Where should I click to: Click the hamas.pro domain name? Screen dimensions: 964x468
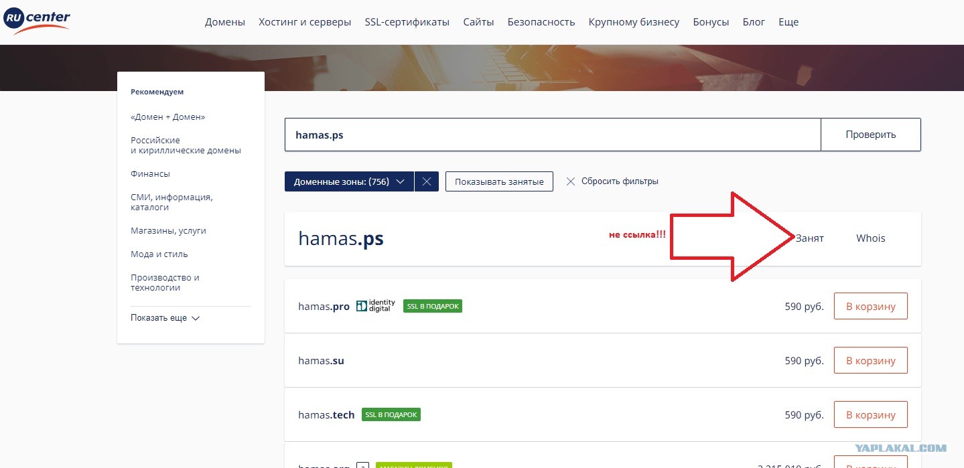tap(324, 307)
